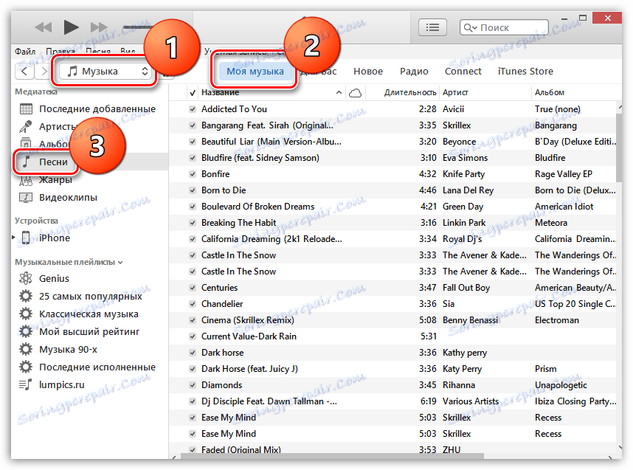Click the Жанры icon in sidebar
Viewport: 633px width, 470px height.
(x=25, y=182)
